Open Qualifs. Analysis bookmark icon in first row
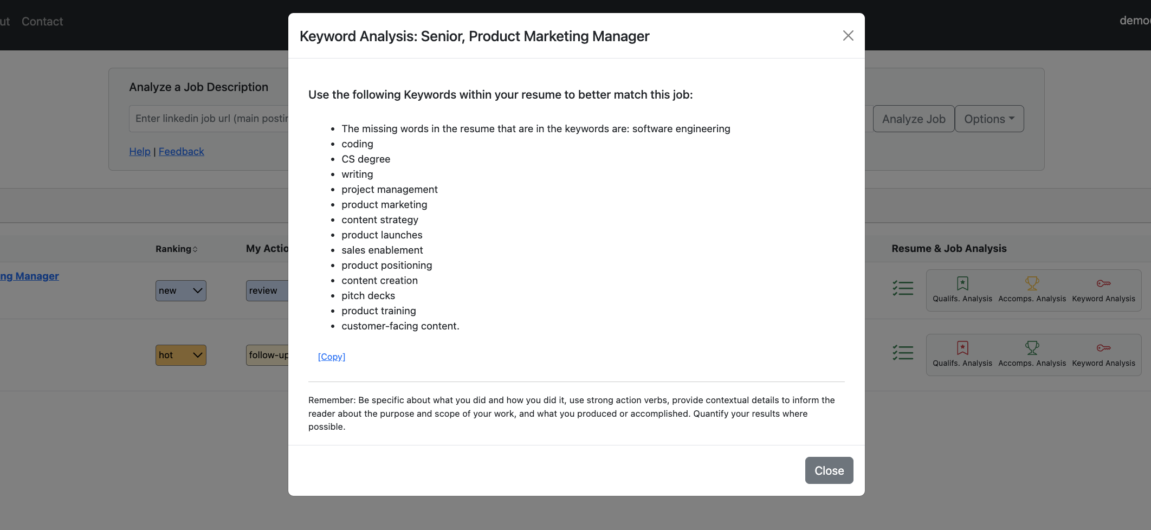This screenshot has width=1151, height=530. (x=962, y=283)
